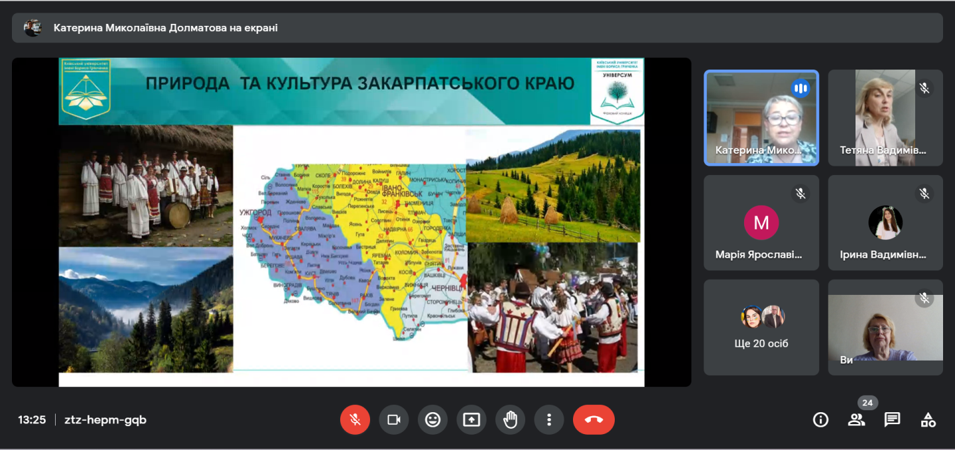Click the presenter avatar in top banner
Viewport: 955px width, 450px height.
pos(32,28)
